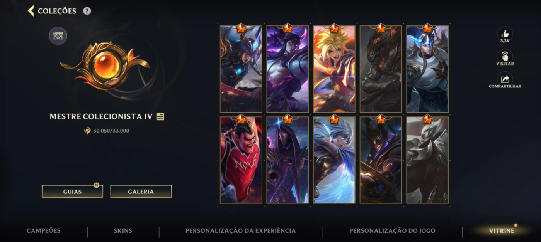This screenshot has height=242, width=541.
Task: Select the blonde spiky-haired skin card
Action: click(334, 69)
